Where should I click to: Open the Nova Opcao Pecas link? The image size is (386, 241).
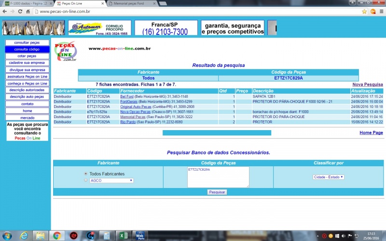[x=135, y=112]
